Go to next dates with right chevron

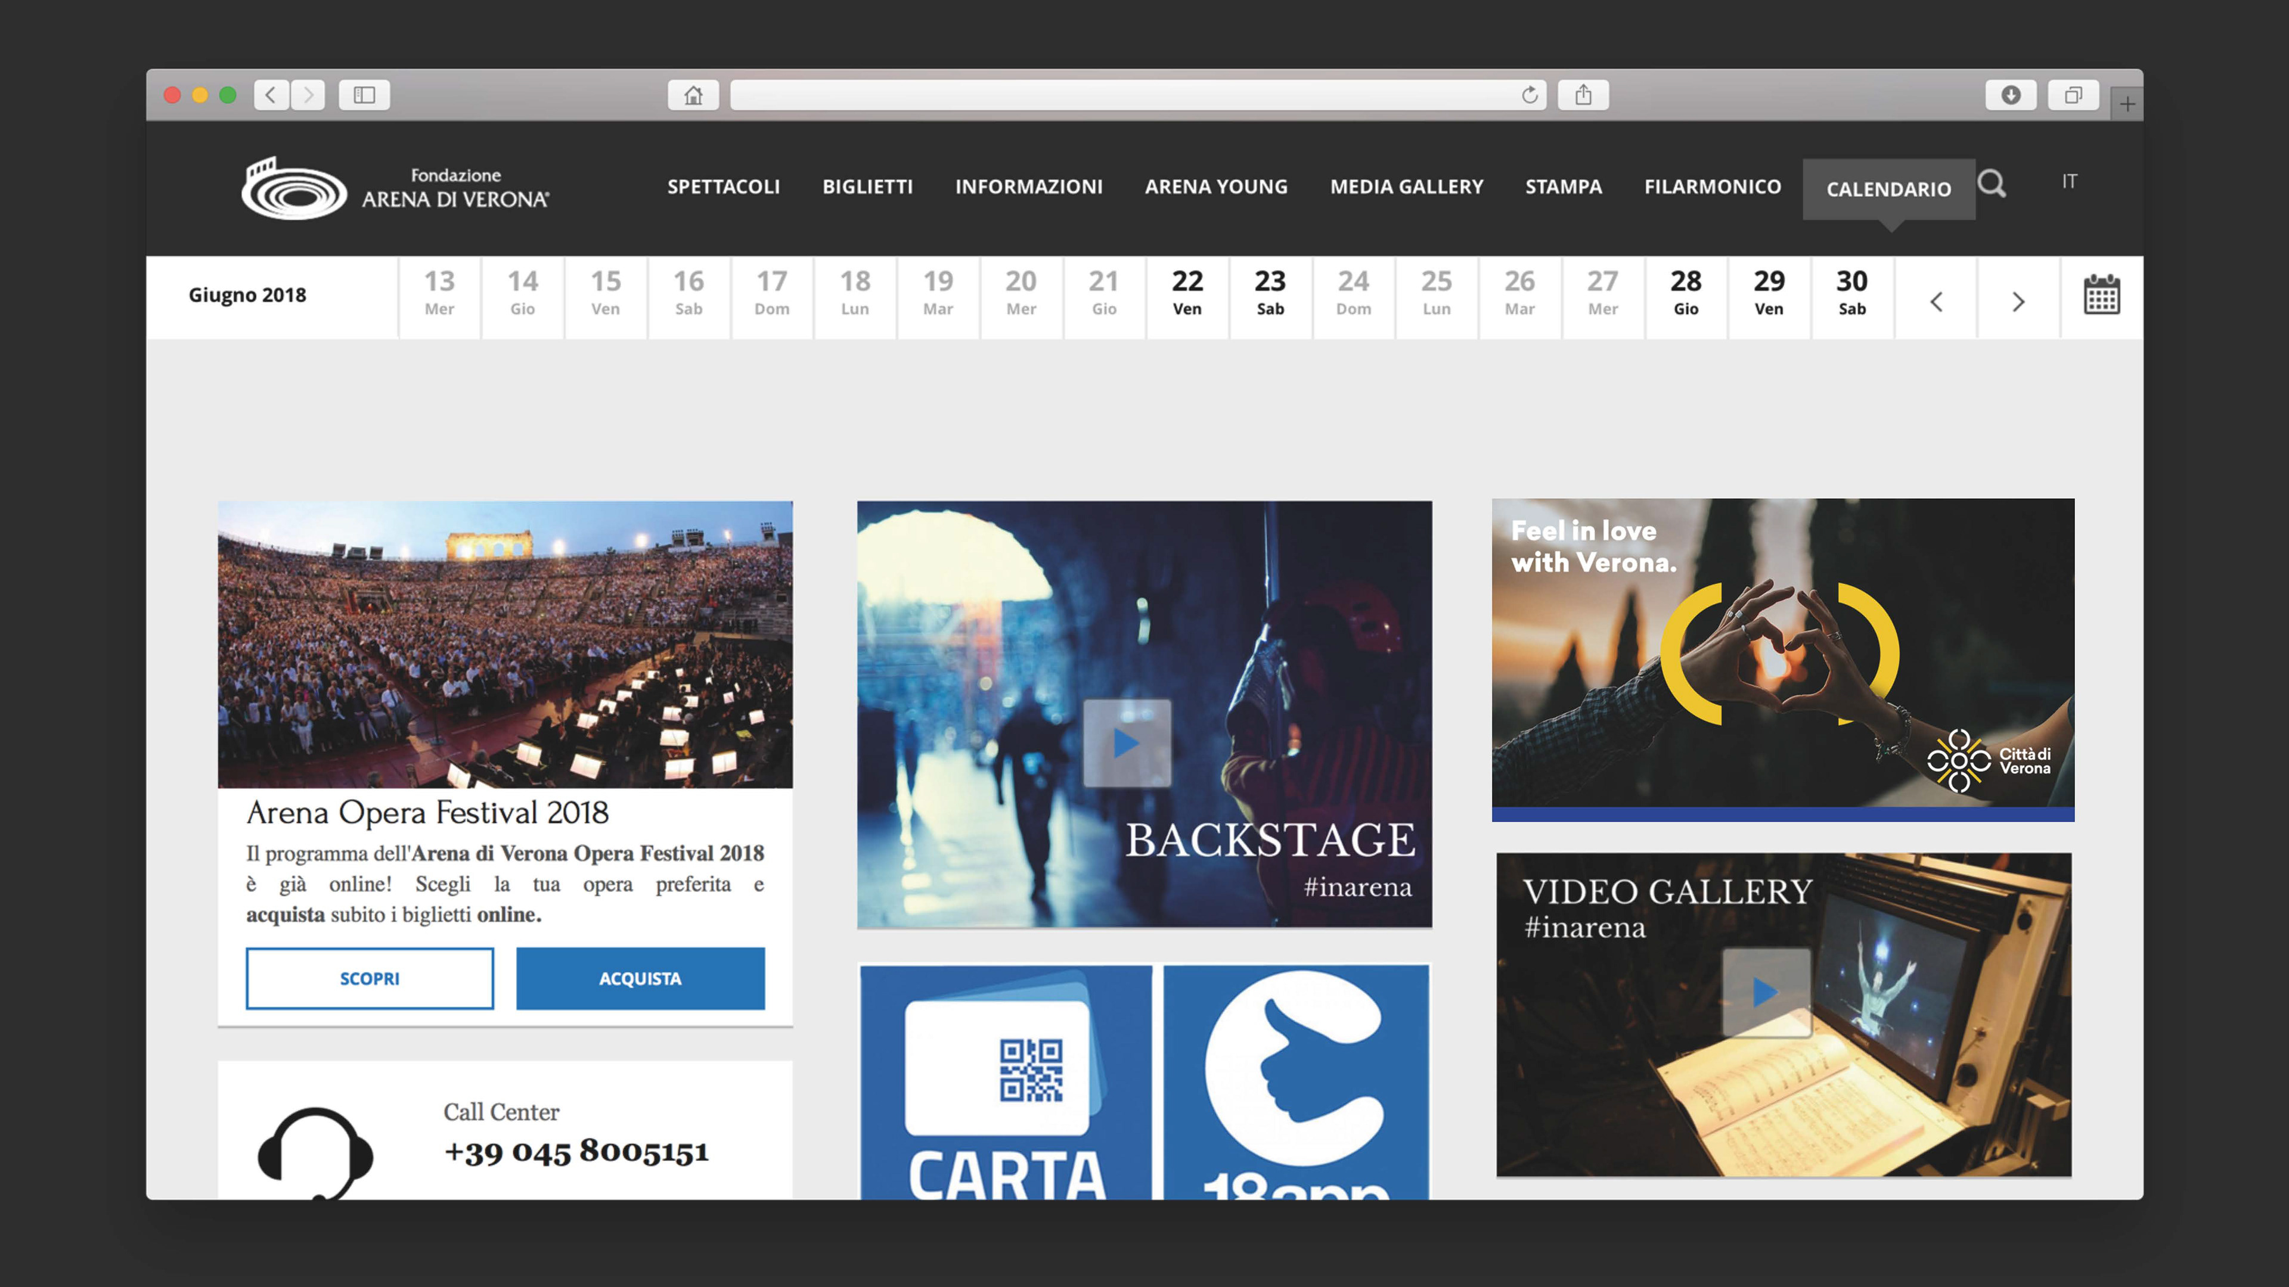point(2018,302)
